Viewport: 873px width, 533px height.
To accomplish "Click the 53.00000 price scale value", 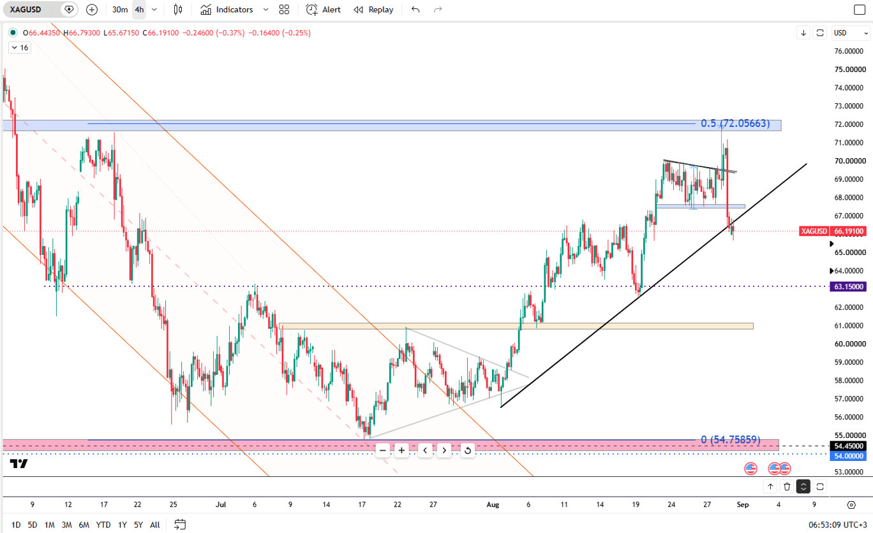I will [849, 472].
